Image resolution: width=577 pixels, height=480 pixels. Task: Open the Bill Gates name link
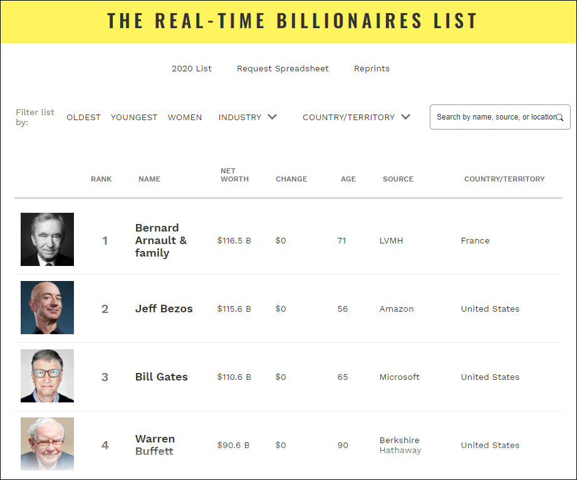click(x=162, y=377)
